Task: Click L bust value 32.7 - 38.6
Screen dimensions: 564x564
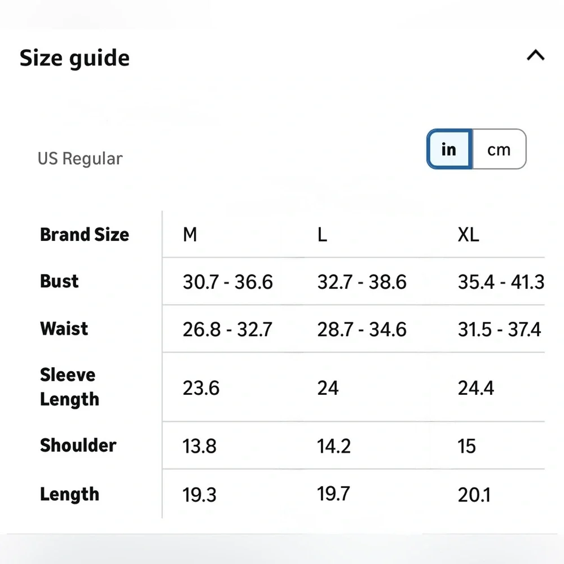Action: [362, 281]
